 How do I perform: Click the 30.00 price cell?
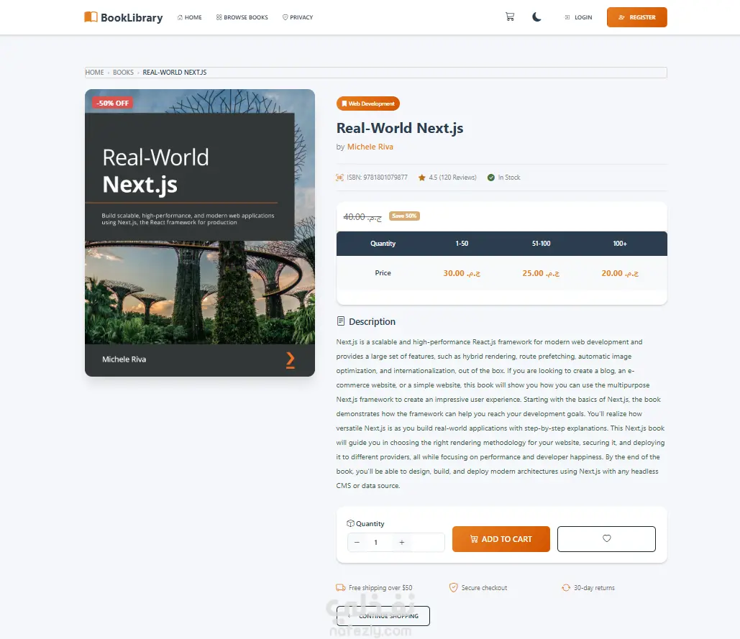coord(462,273)
